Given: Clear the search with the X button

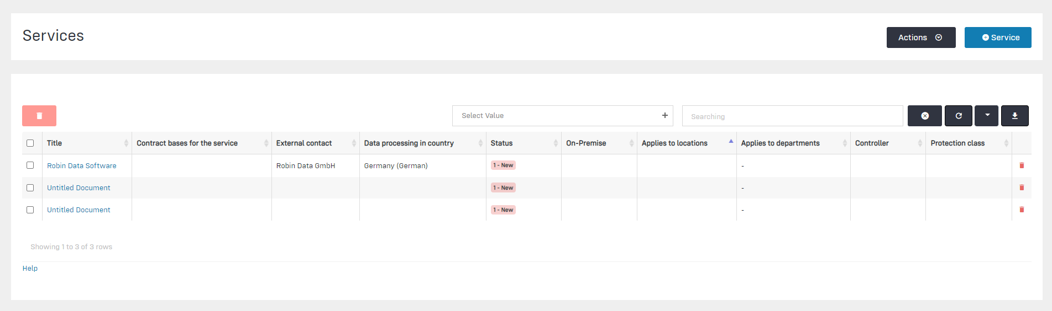Looking at the screenshot, I should click(924, 116).
